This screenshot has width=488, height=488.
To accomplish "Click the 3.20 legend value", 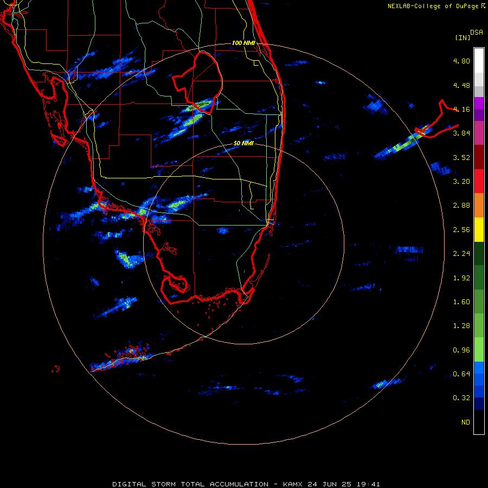I will pos(461,182).
